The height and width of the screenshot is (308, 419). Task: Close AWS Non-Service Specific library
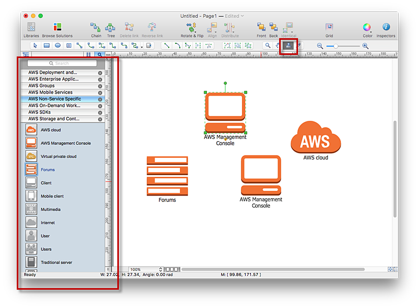pos(100,99)
